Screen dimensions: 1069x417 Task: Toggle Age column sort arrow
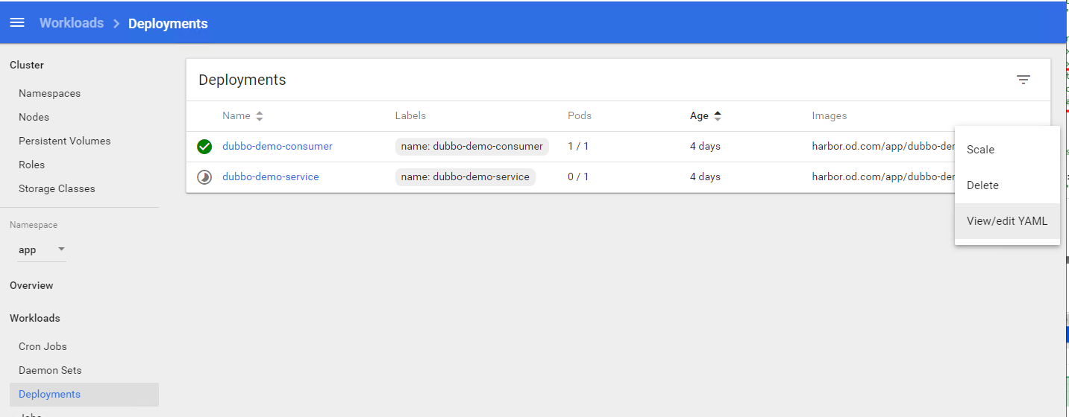pyautogui.click(x=718, y=116)
